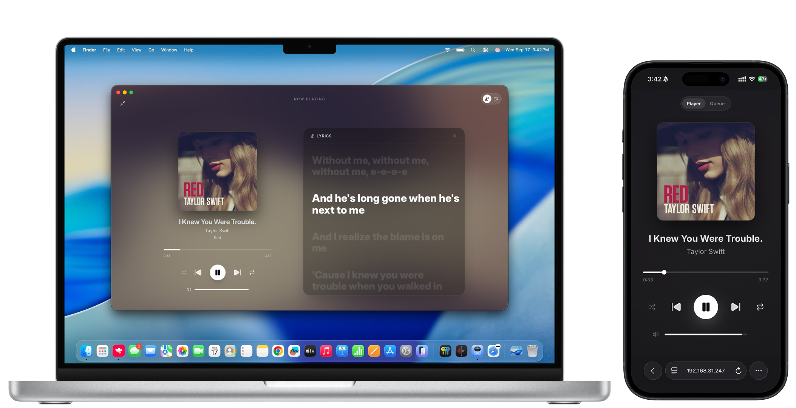Open Calendar from the dock
796x408 pixels.
point(214,351)
